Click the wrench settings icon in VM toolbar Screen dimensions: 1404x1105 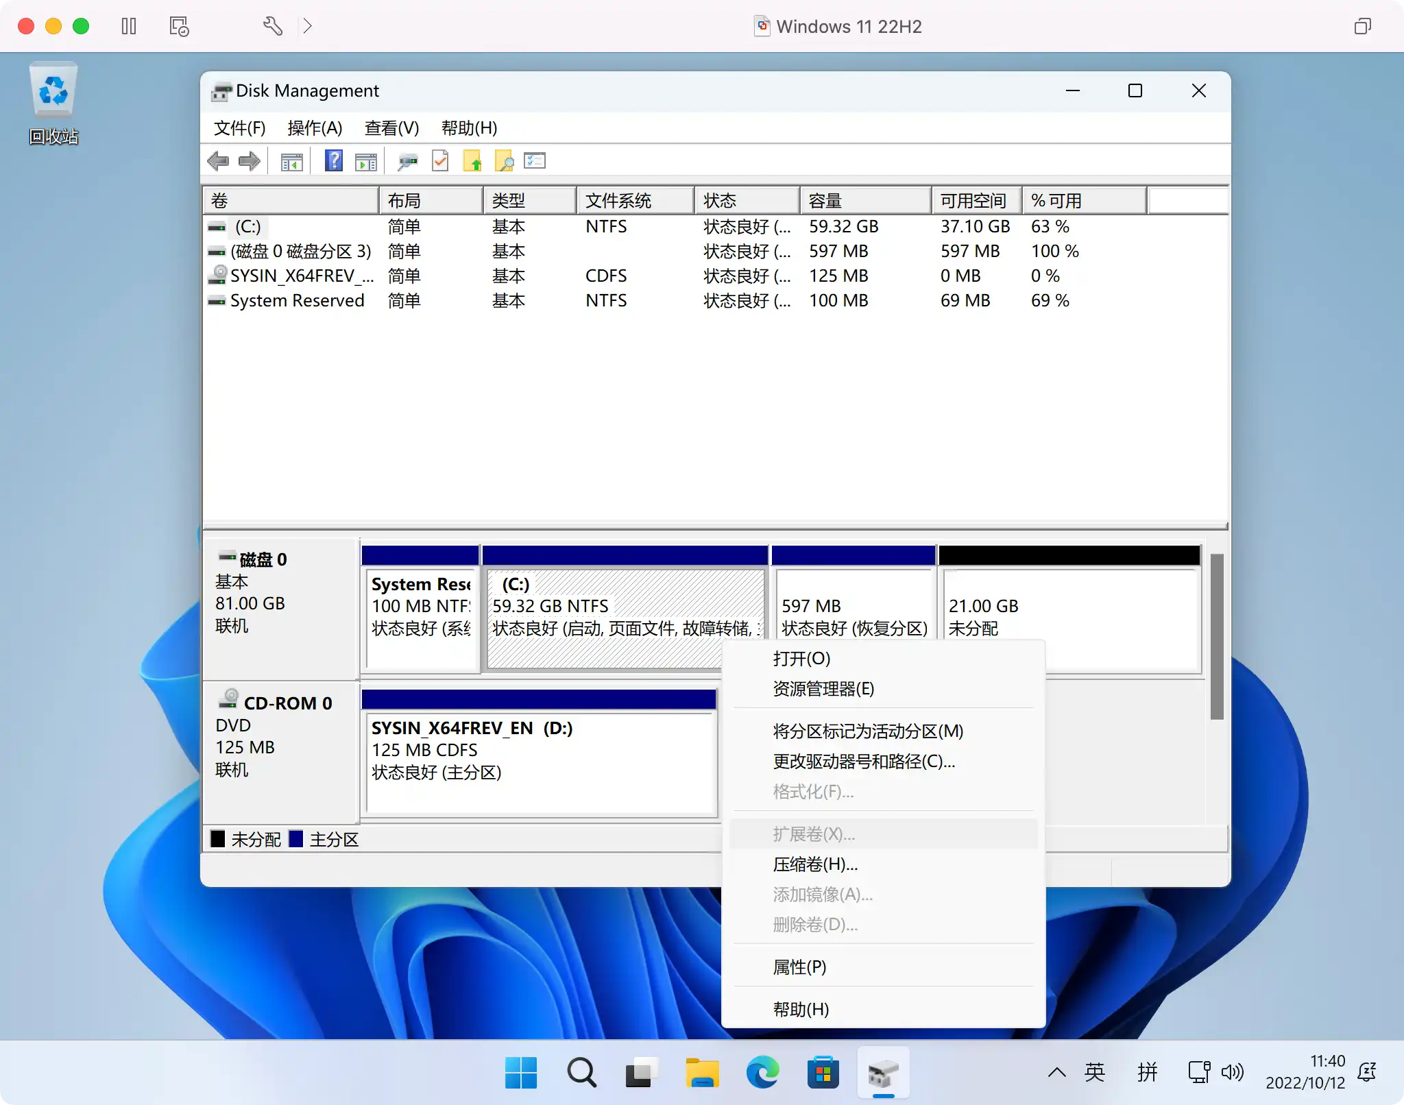(273, 26)
